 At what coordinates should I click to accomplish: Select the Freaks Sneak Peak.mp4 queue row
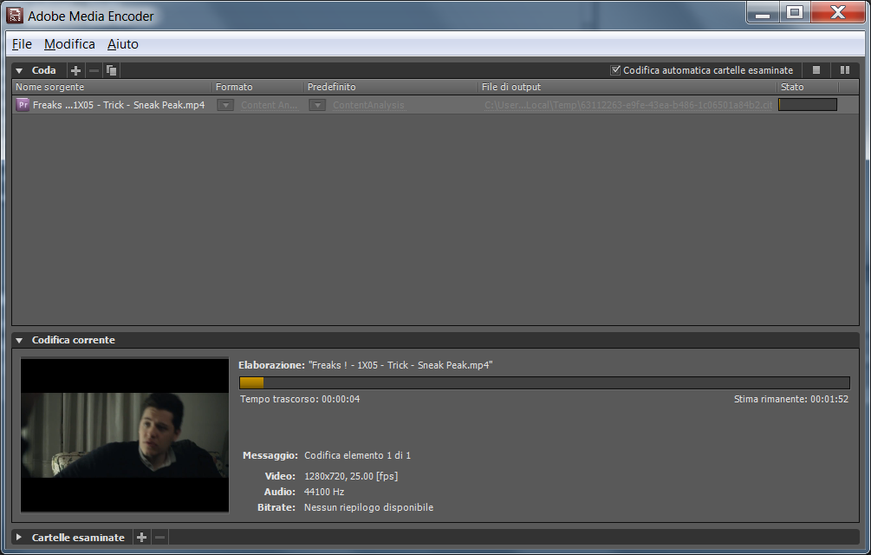point(435,104)
